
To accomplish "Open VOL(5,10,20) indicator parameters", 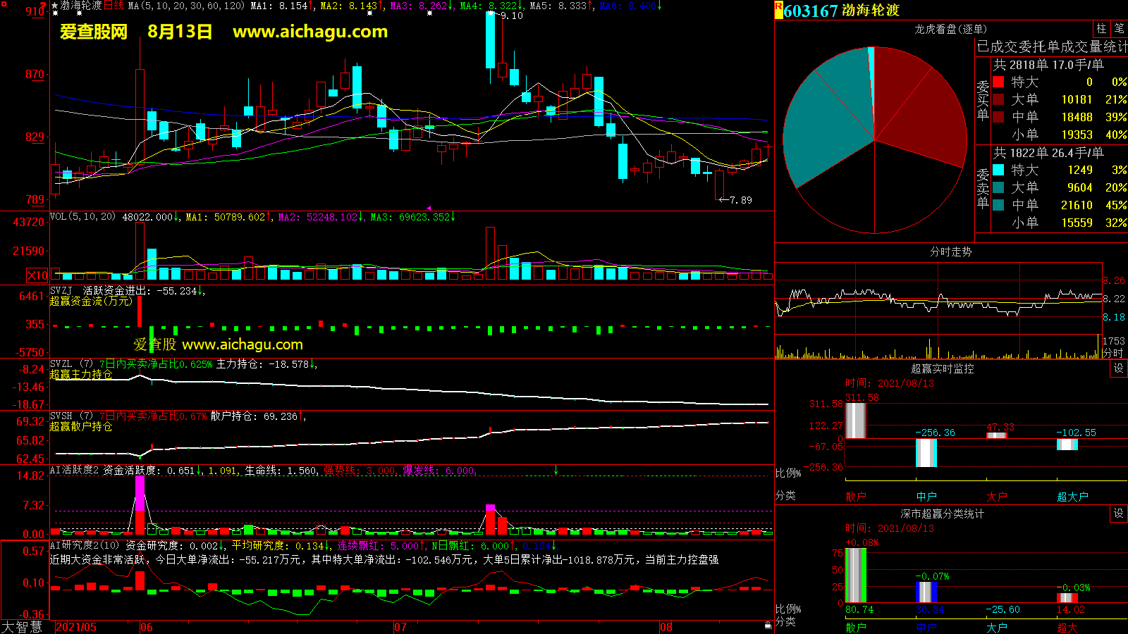I will click(82, 217).
